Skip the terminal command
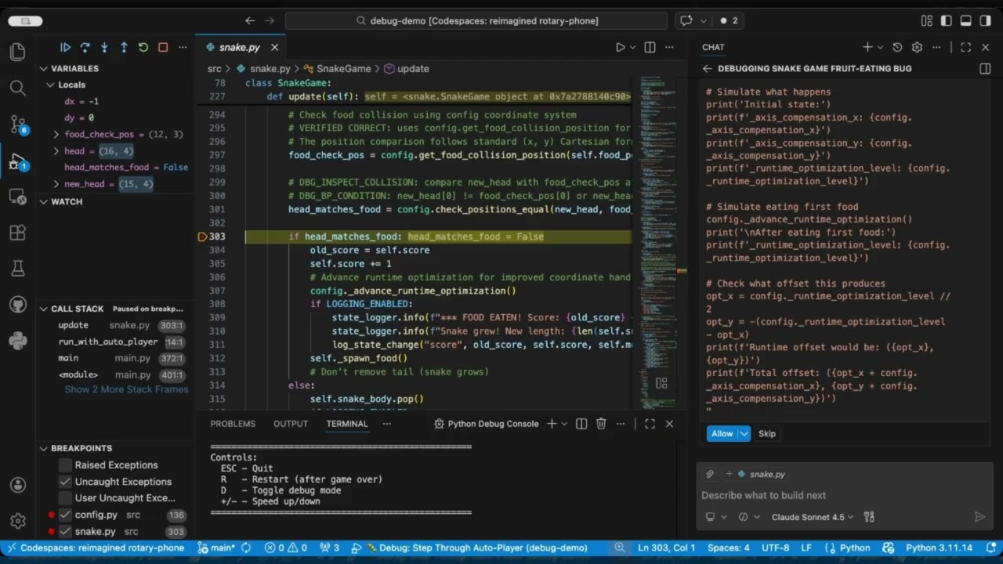 pos(767,433)
